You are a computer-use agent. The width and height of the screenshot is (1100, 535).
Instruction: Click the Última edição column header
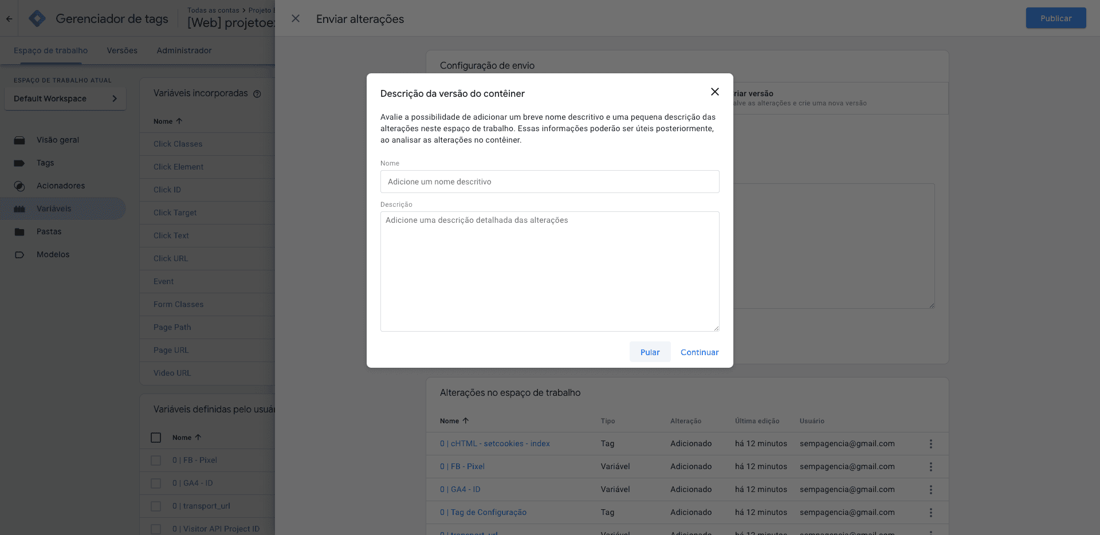(x=757, y=421)
